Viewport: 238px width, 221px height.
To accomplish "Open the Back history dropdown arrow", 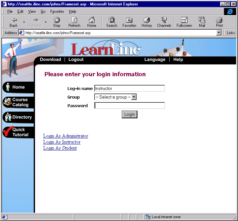I will [24, 22].
